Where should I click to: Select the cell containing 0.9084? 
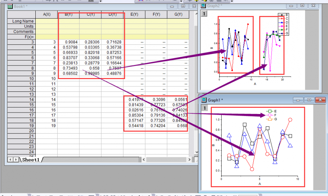point(69,42)
